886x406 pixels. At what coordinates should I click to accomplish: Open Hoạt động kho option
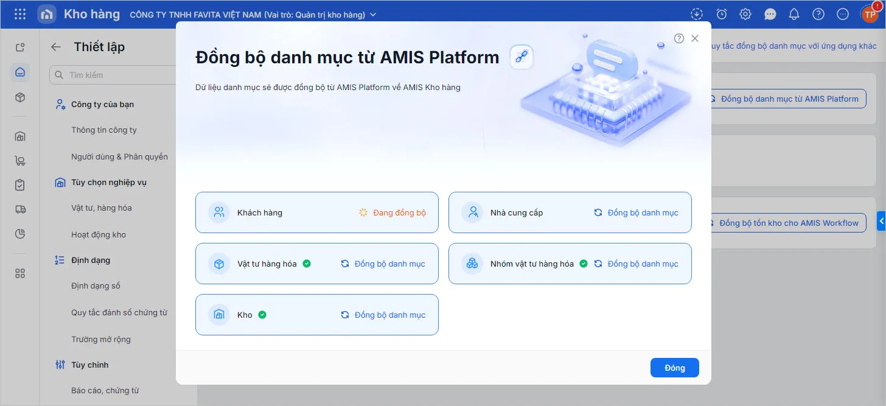click(x=99, y=234)
